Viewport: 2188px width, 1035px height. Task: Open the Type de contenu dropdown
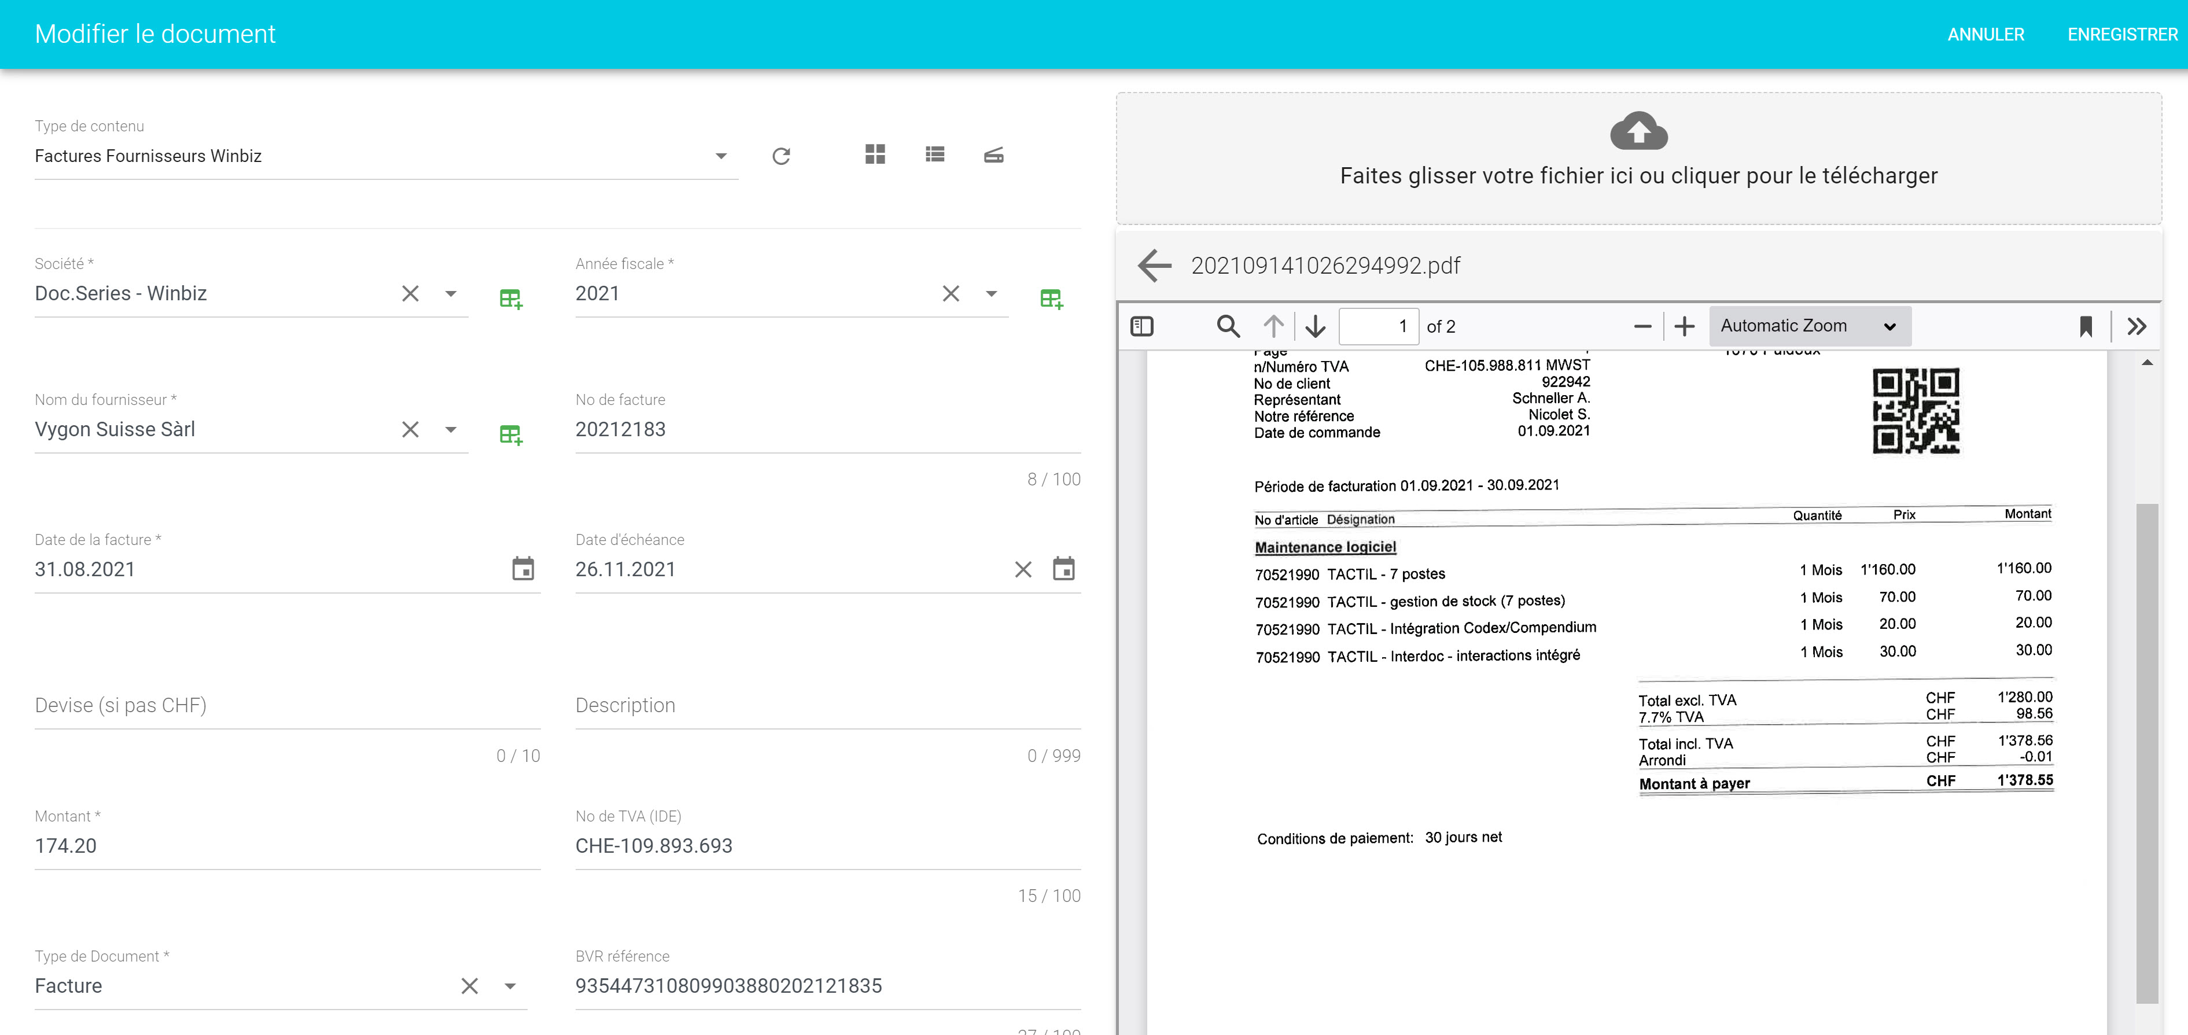point(386,156)
